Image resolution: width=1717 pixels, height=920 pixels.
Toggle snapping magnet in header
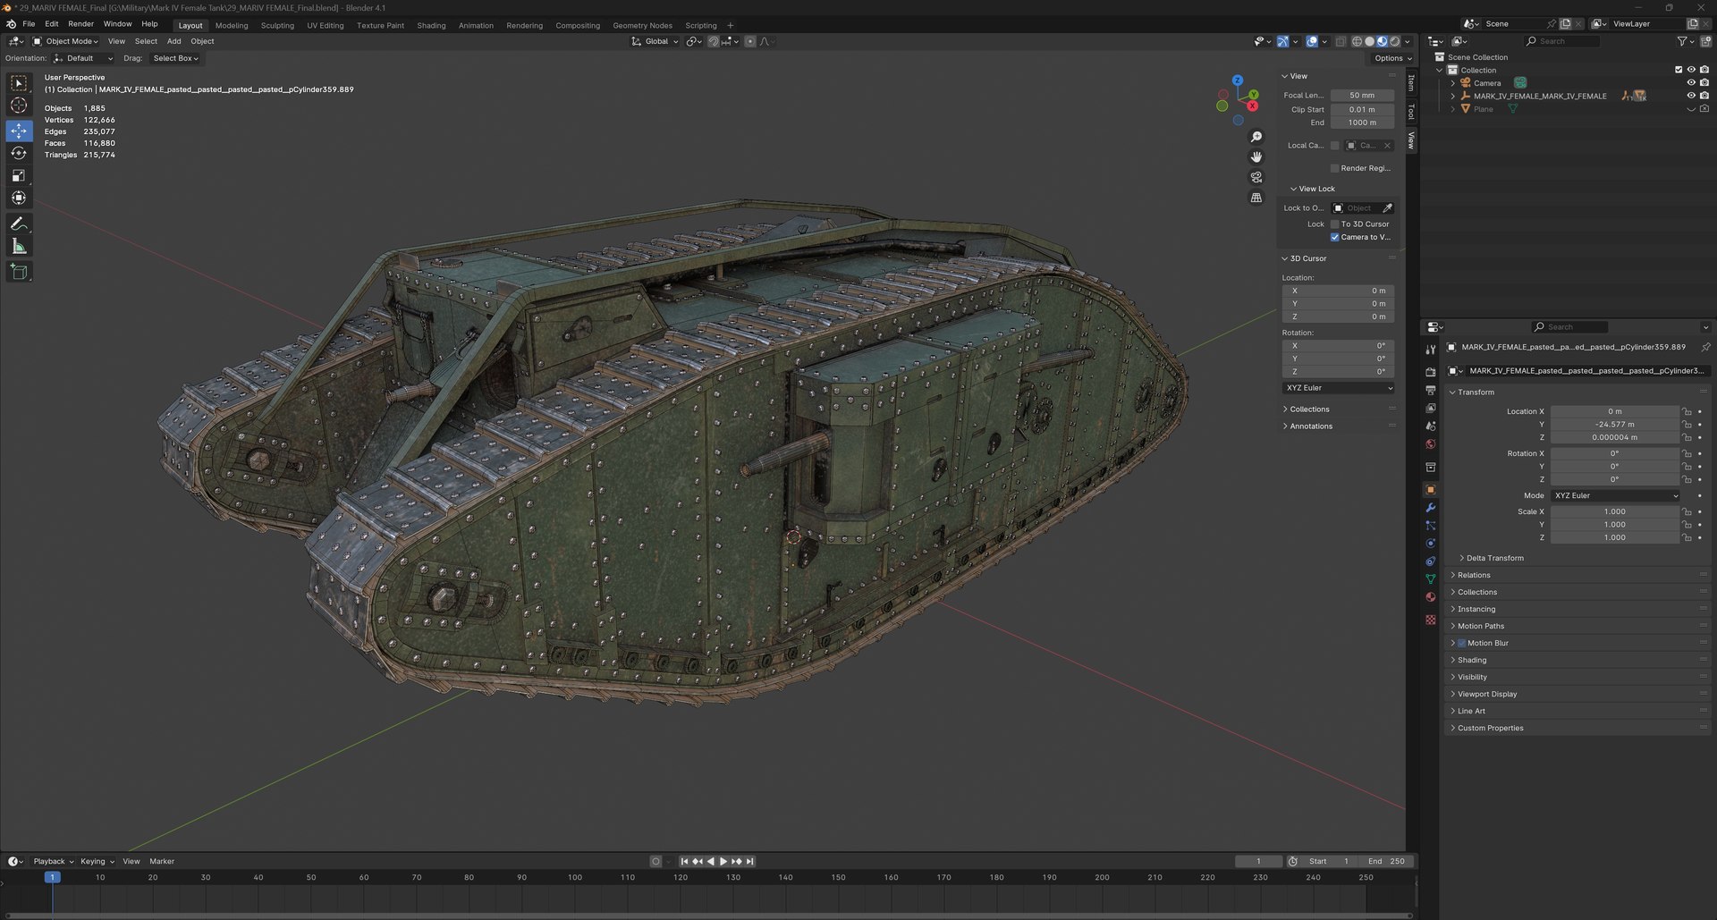click(x=714, y=41)
